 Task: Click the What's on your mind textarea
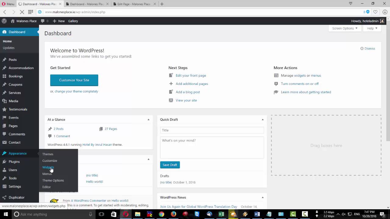[x=212, y=147]
